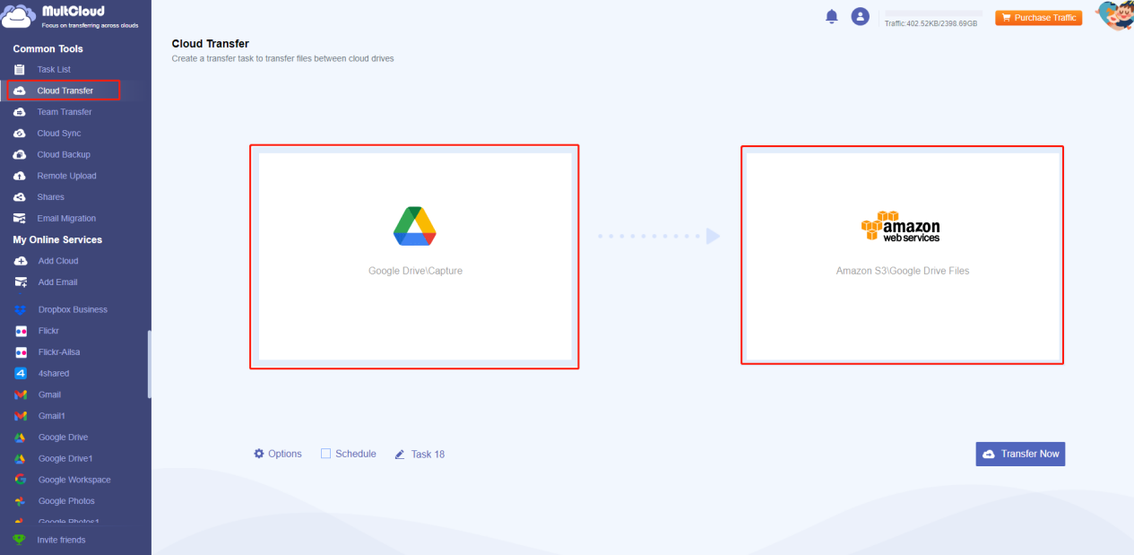
Task: Click the sidebar scrollbar thumb
Action: click(x=150, y=364)
